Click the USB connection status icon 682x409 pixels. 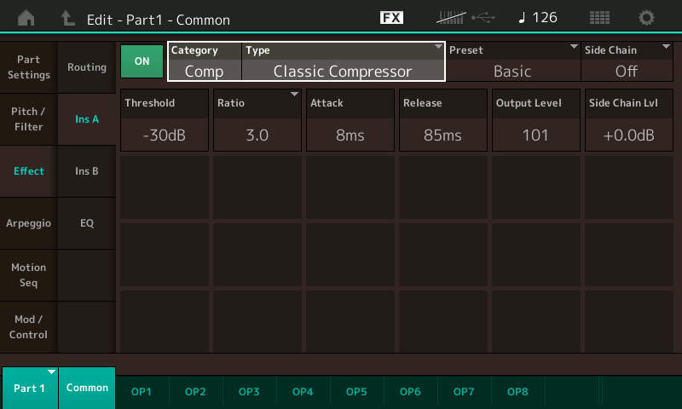483,18
